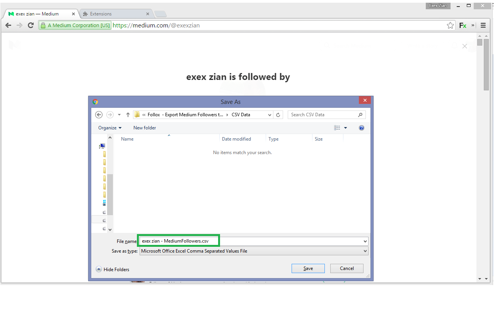Close the Medium followers overlay X
Viewport: 495px width, 309px height.
point(465,46)
